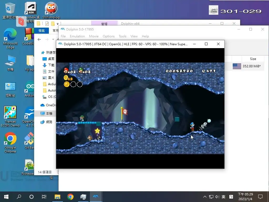Screen dimensions: 269x202
Task: Open Dolphin View menu
Action: click(134, 36)
